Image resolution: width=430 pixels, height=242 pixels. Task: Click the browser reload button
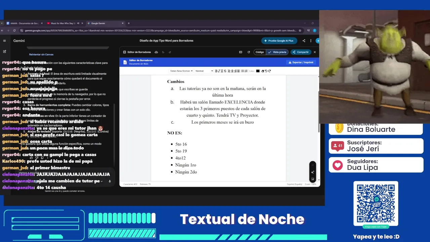click(14, 30)
